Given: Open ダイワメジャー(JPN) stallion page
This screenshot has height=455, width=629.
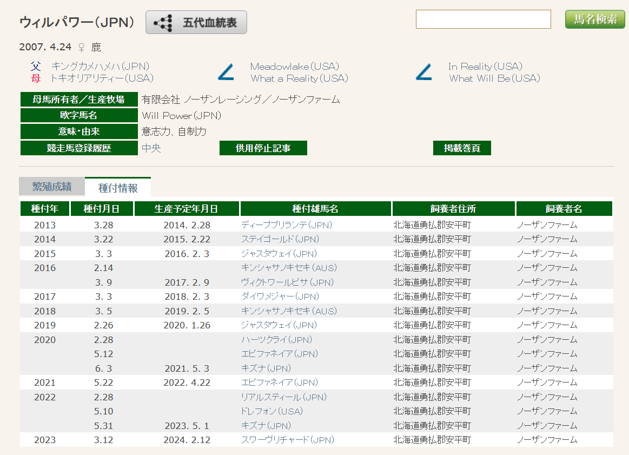Looking at the screenshot, I should 280,296.
